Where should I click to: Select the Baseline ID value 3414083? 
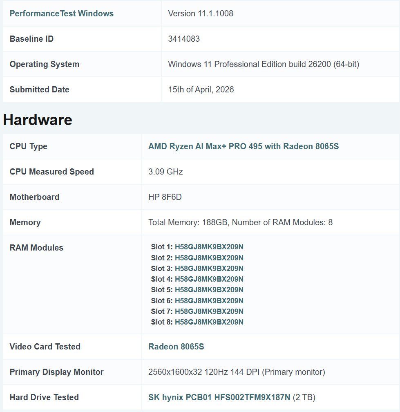pos(184,38)
